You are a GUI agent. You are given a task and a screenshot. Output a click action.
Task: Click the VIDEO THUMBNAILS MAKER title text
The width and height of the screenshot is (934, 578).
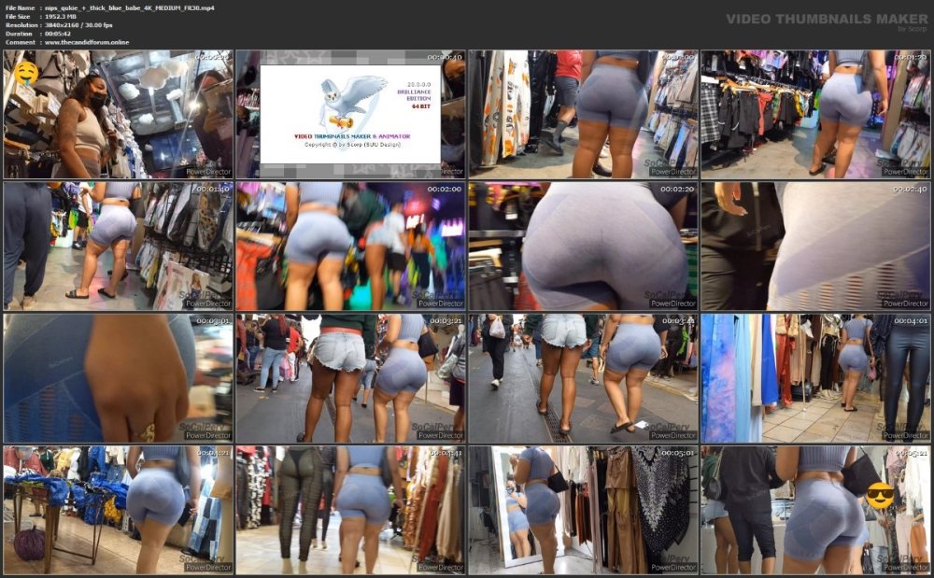coord(827,19)
